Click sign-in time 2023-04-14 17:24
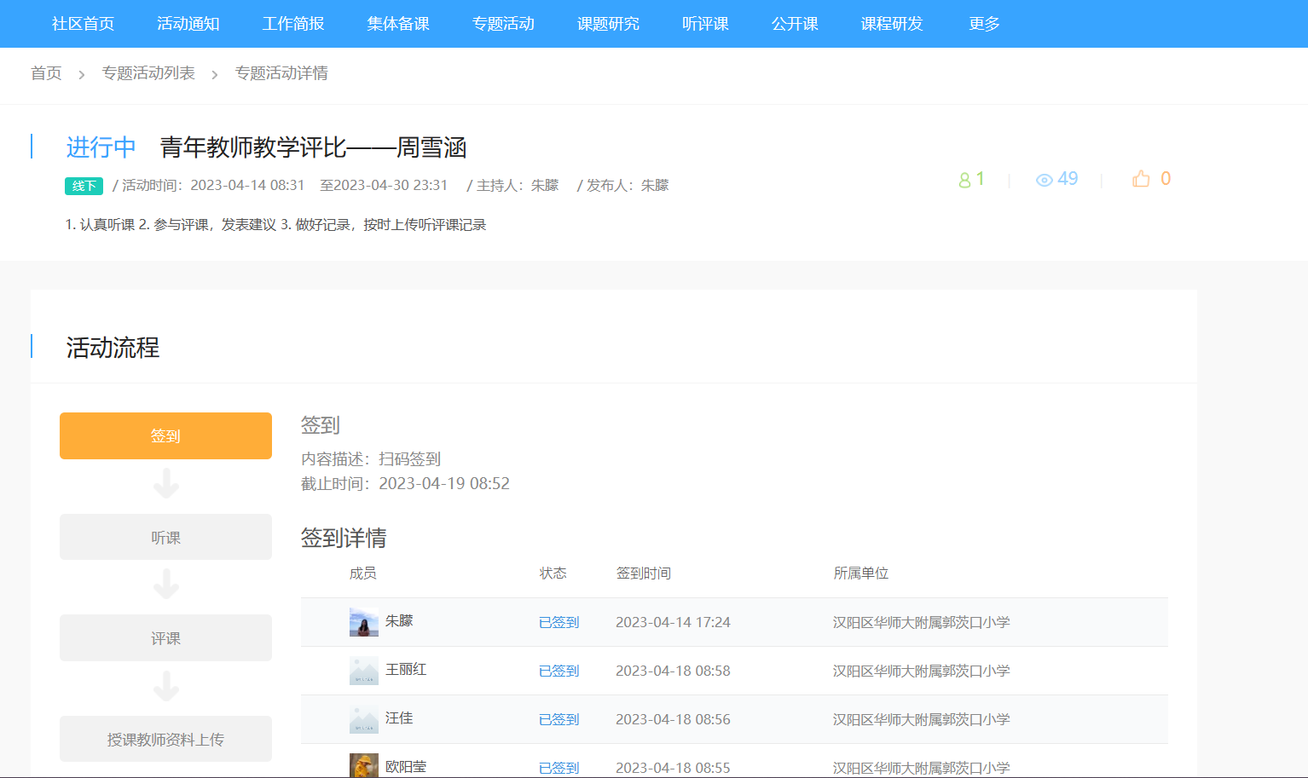 pos(673,623)
